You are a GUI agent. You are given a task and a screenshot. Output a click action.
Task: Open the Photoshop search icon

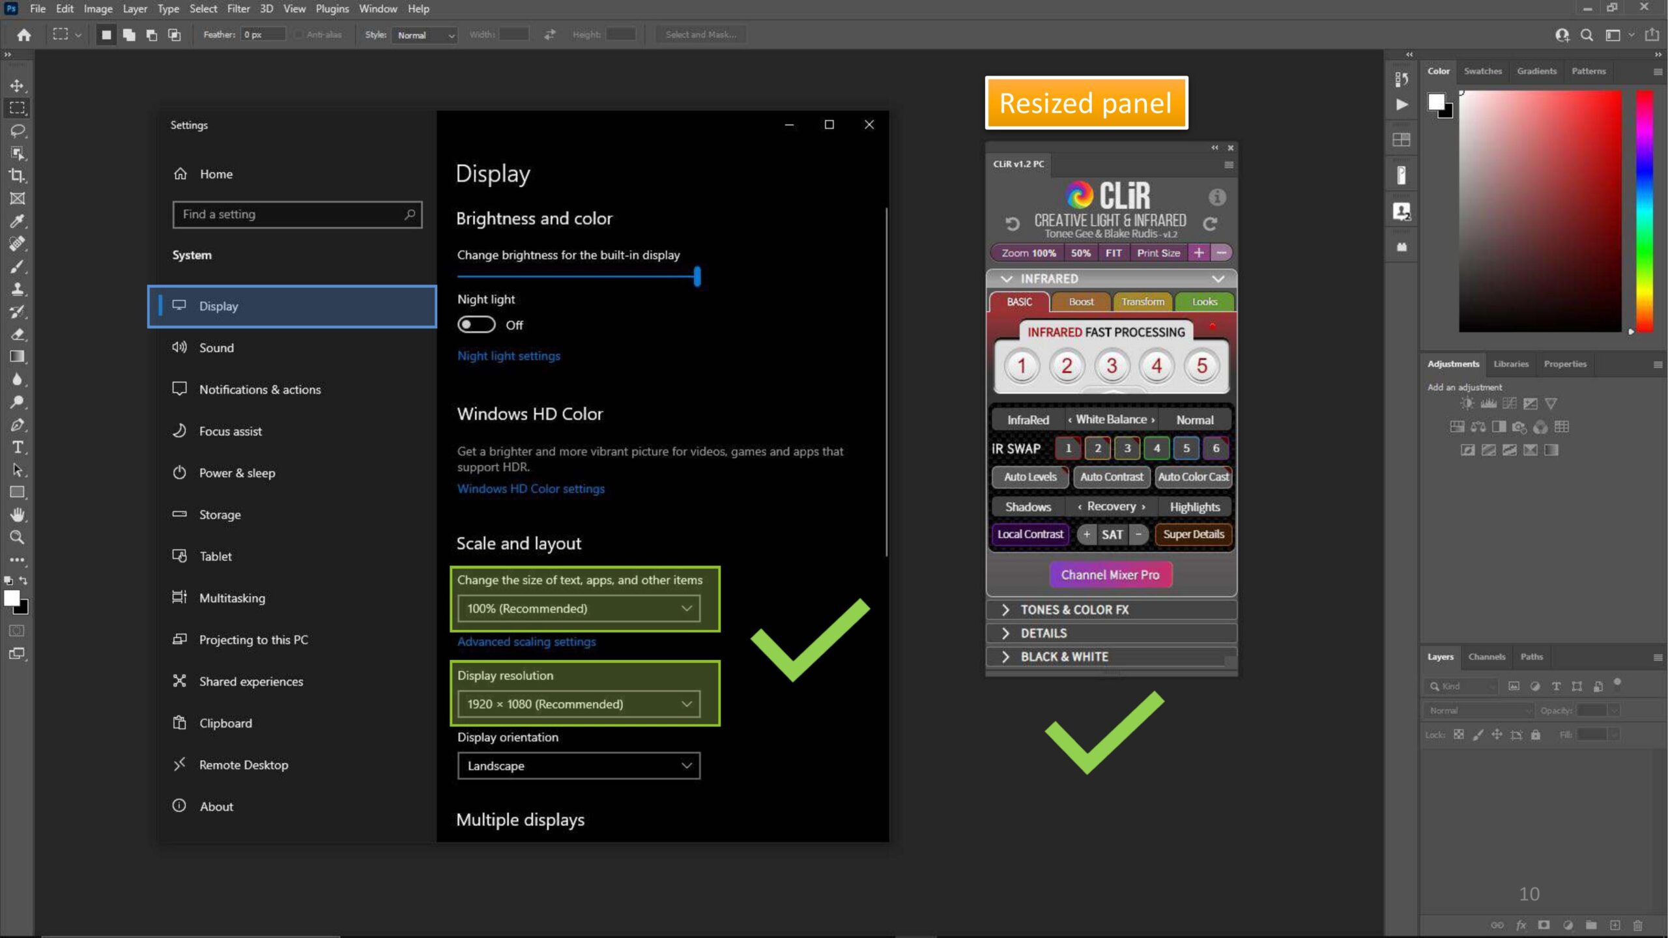point(1587,35)
